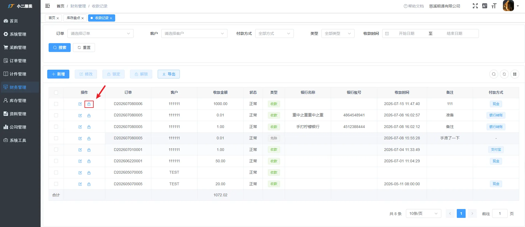
Task: Click the 新增 button
Action: [x=58, y=74]
